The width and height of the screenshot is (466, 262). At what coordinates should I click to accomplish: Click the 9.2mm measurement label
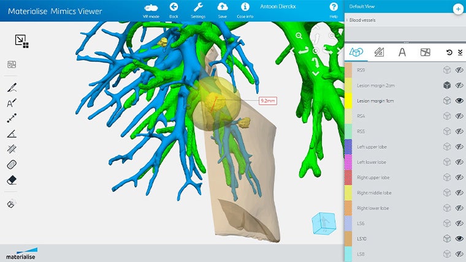tap(268, 101)
